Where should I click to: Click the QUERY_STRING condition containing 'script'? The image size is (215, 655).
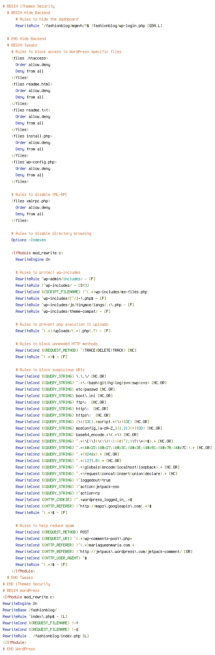click(82, 422)
